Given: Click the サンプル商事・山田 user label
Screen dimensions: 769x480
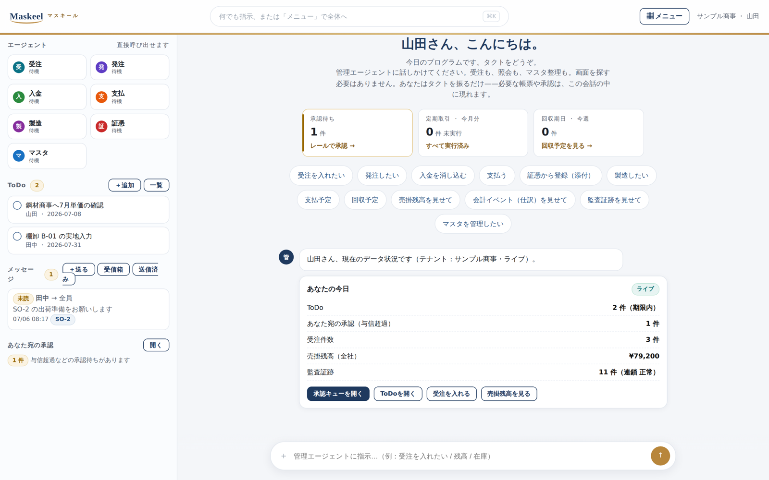Looking at the screenshot, I should (728, 16).
